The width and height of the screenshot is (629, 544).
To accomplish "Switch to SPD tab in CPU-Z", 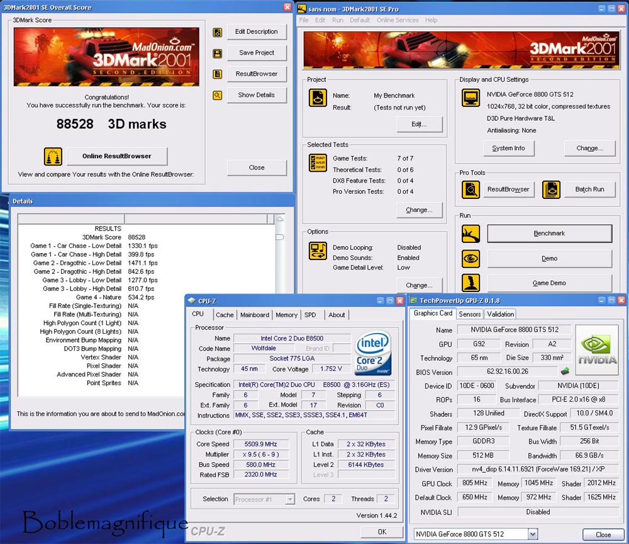I will tap(310, 315).
